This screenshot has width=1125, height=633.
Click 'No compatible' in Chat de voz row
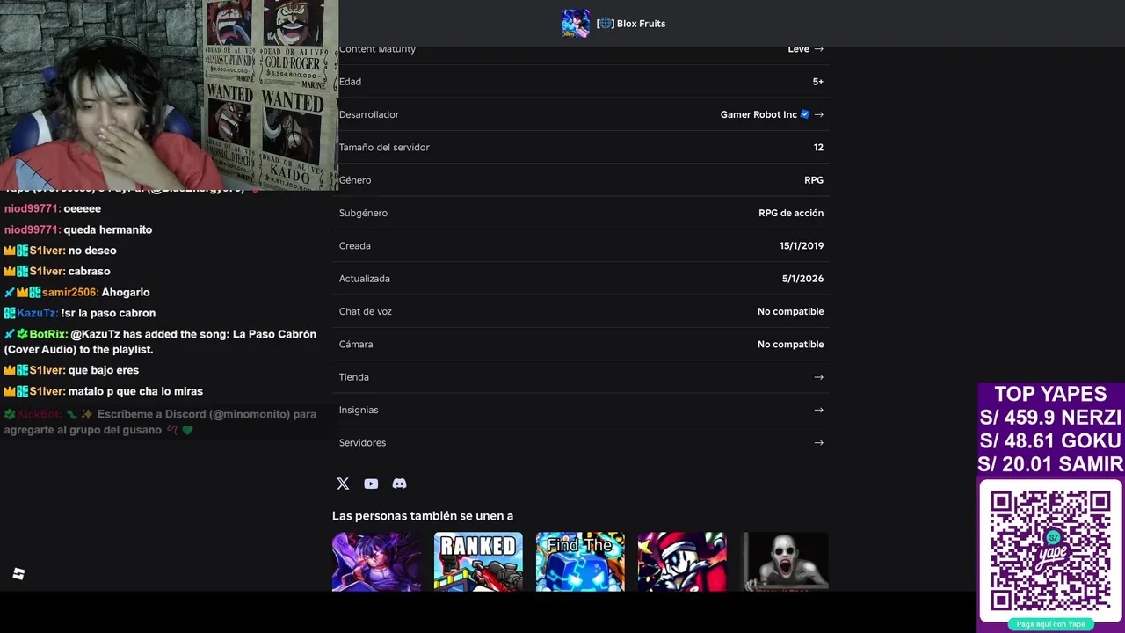[x=790, y=311]
